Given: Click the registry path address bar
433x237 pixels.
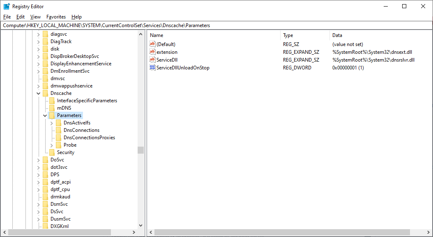Looking at the screenshot, I should pyautogui.click(x=216, y=25).
